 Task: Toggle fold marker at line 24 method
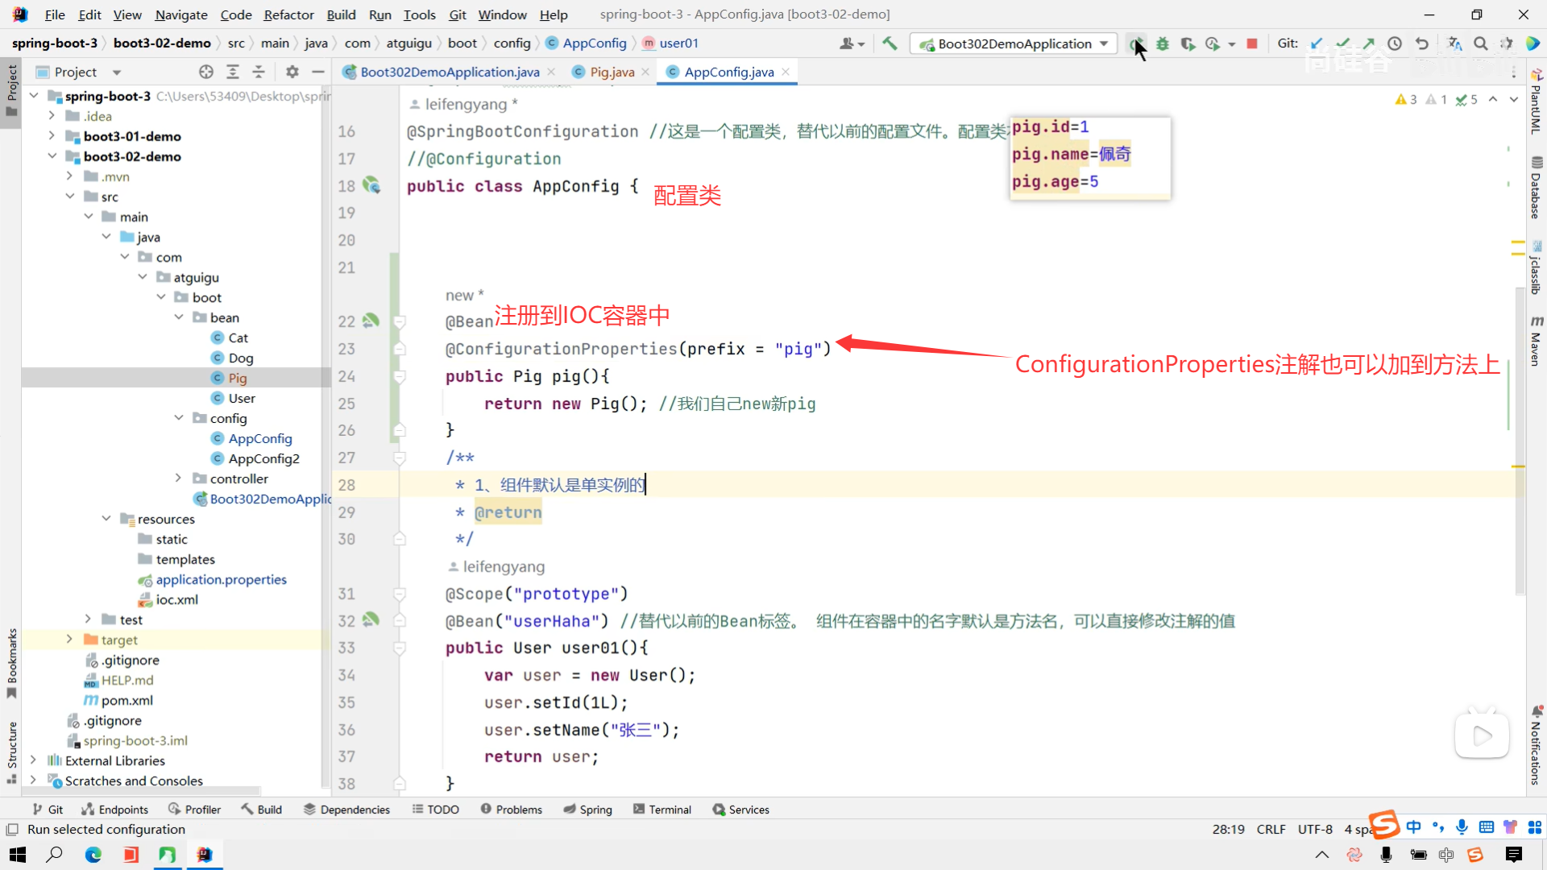tap(399, 376)
